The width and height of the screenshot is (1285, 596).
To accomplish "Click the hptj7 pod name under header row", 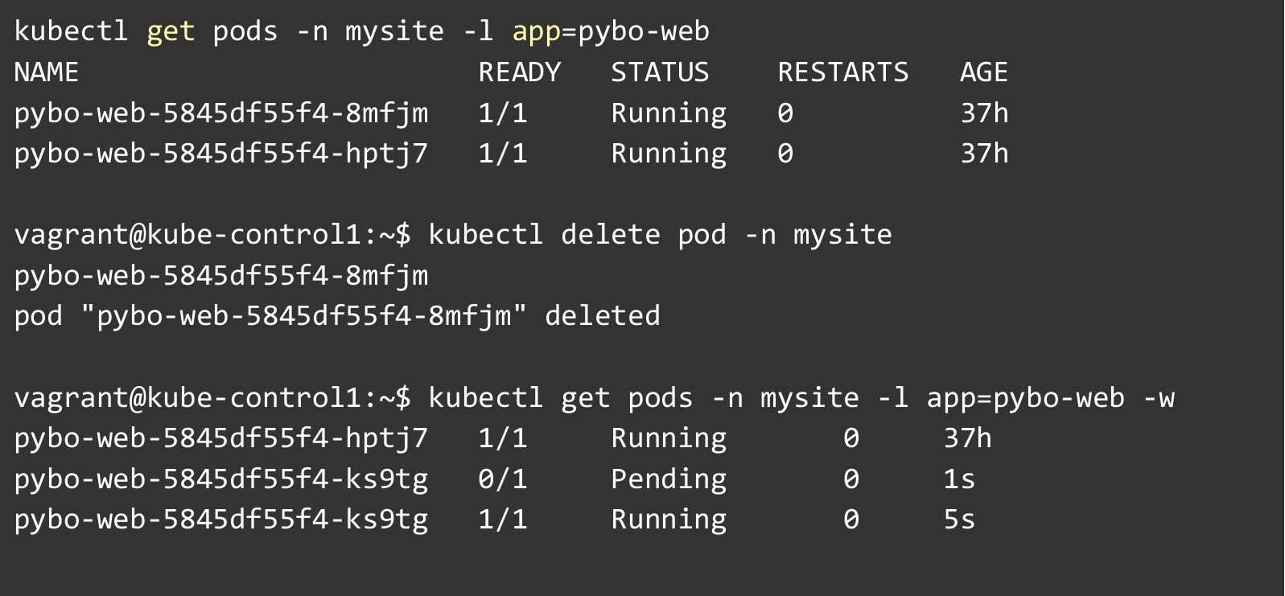I will (x=220, y=154).
